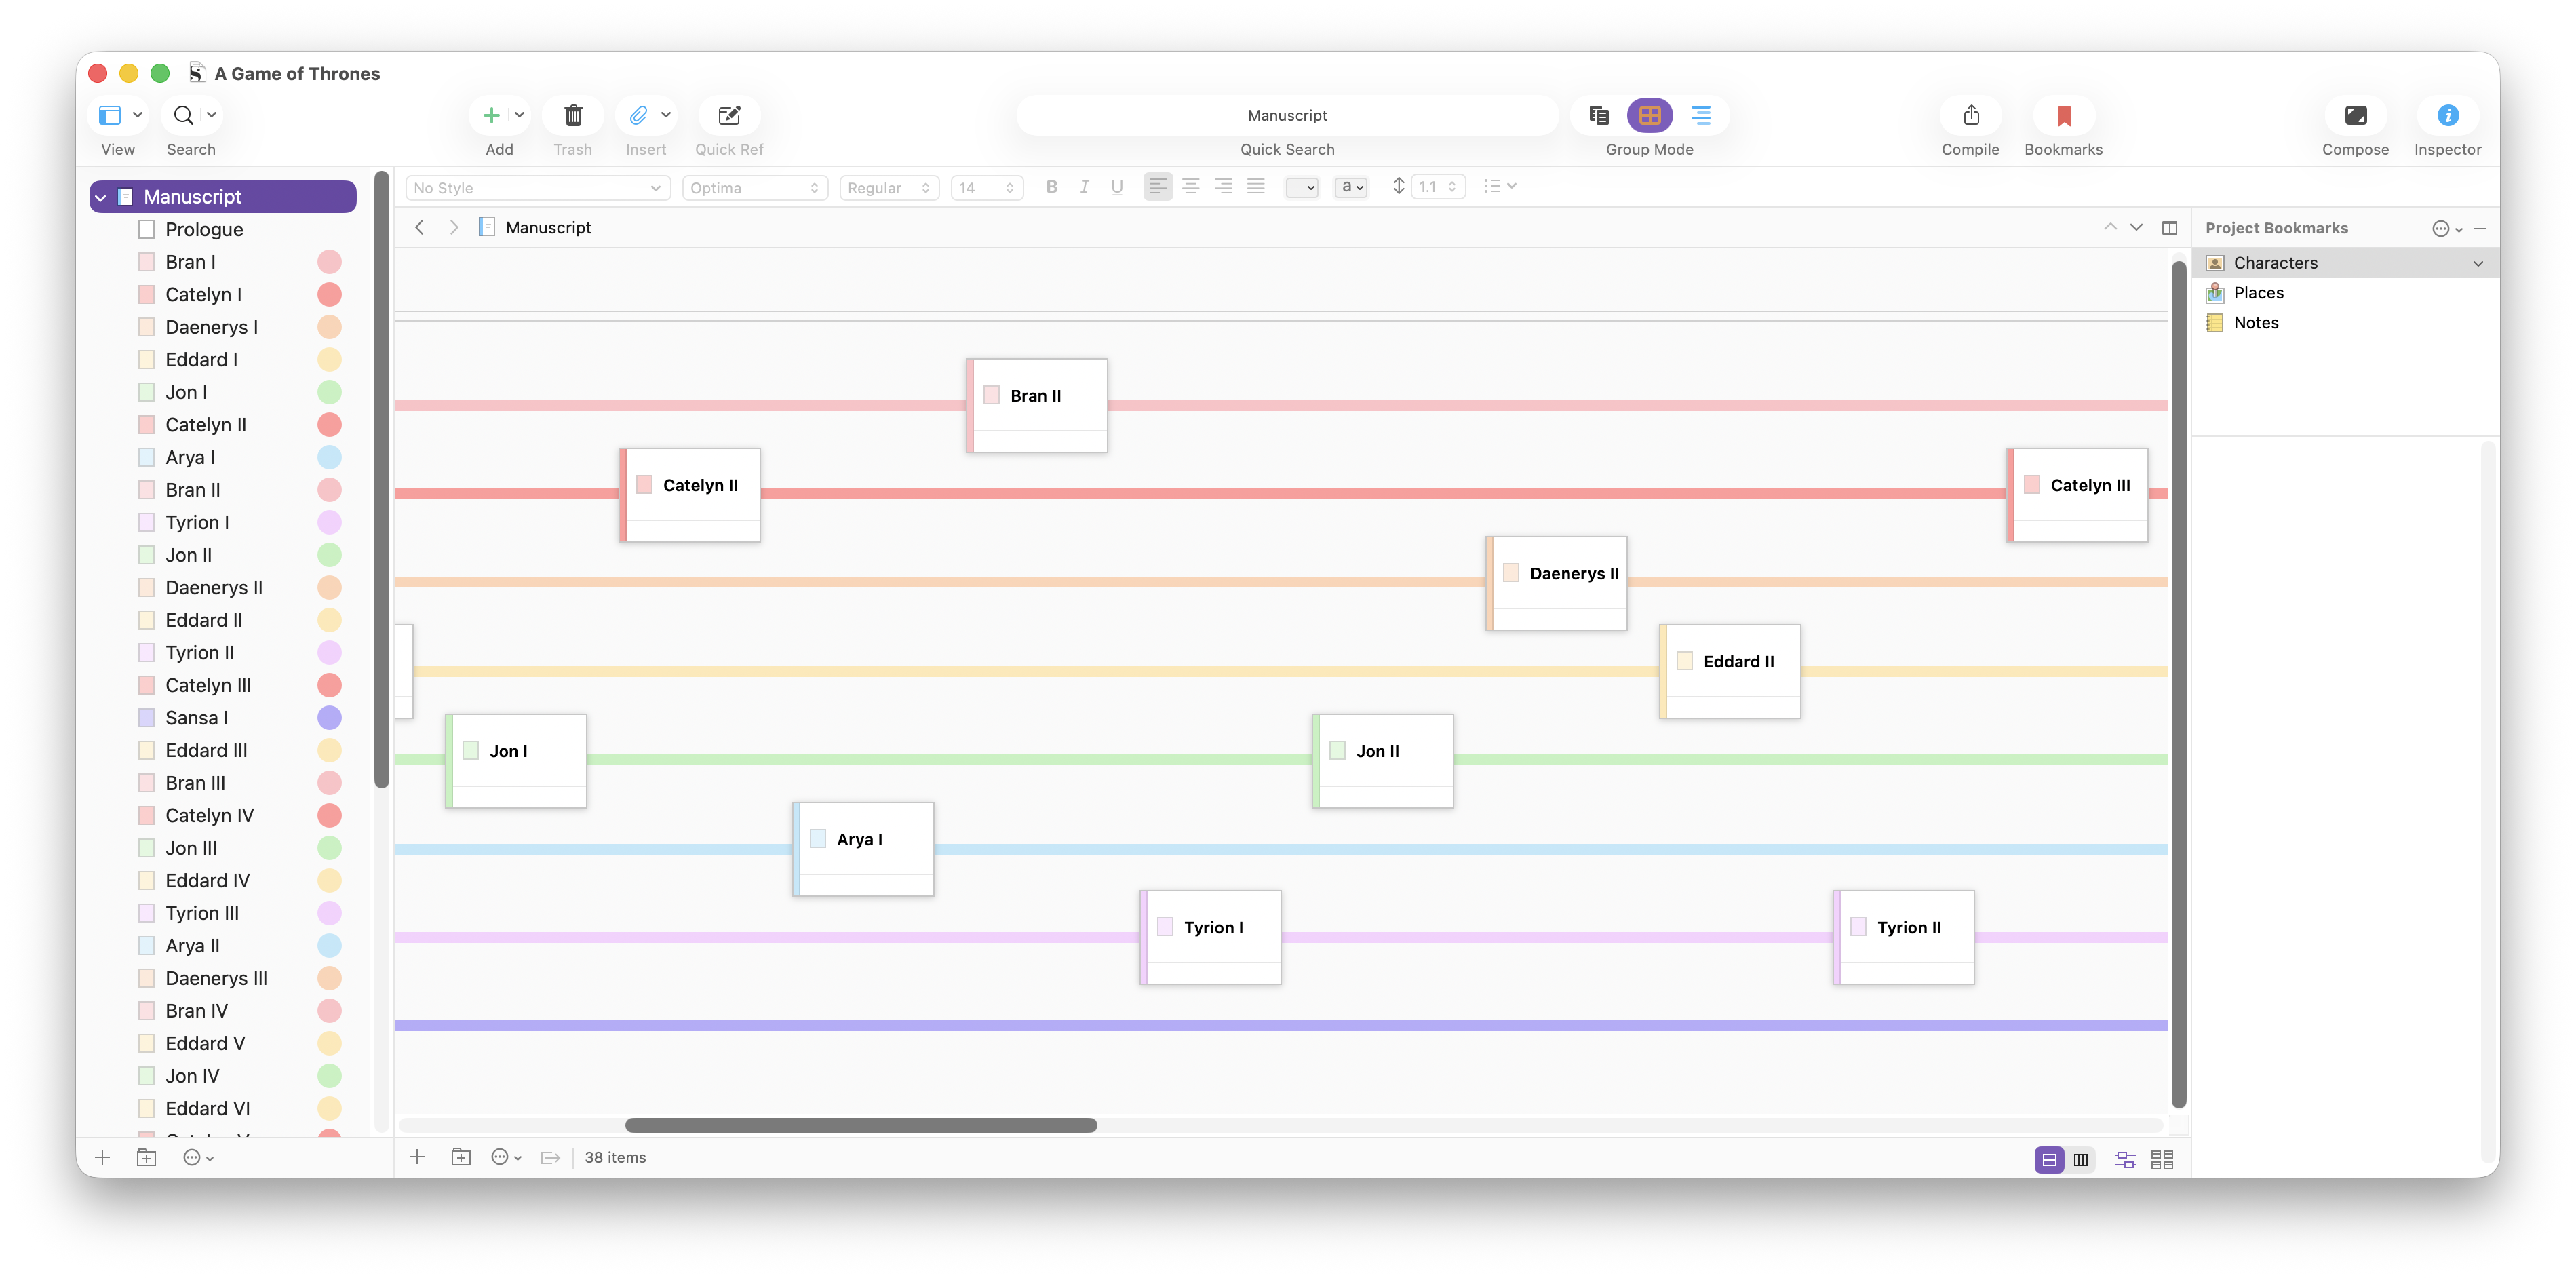Click the Compile share icon

click(1970, 116)
